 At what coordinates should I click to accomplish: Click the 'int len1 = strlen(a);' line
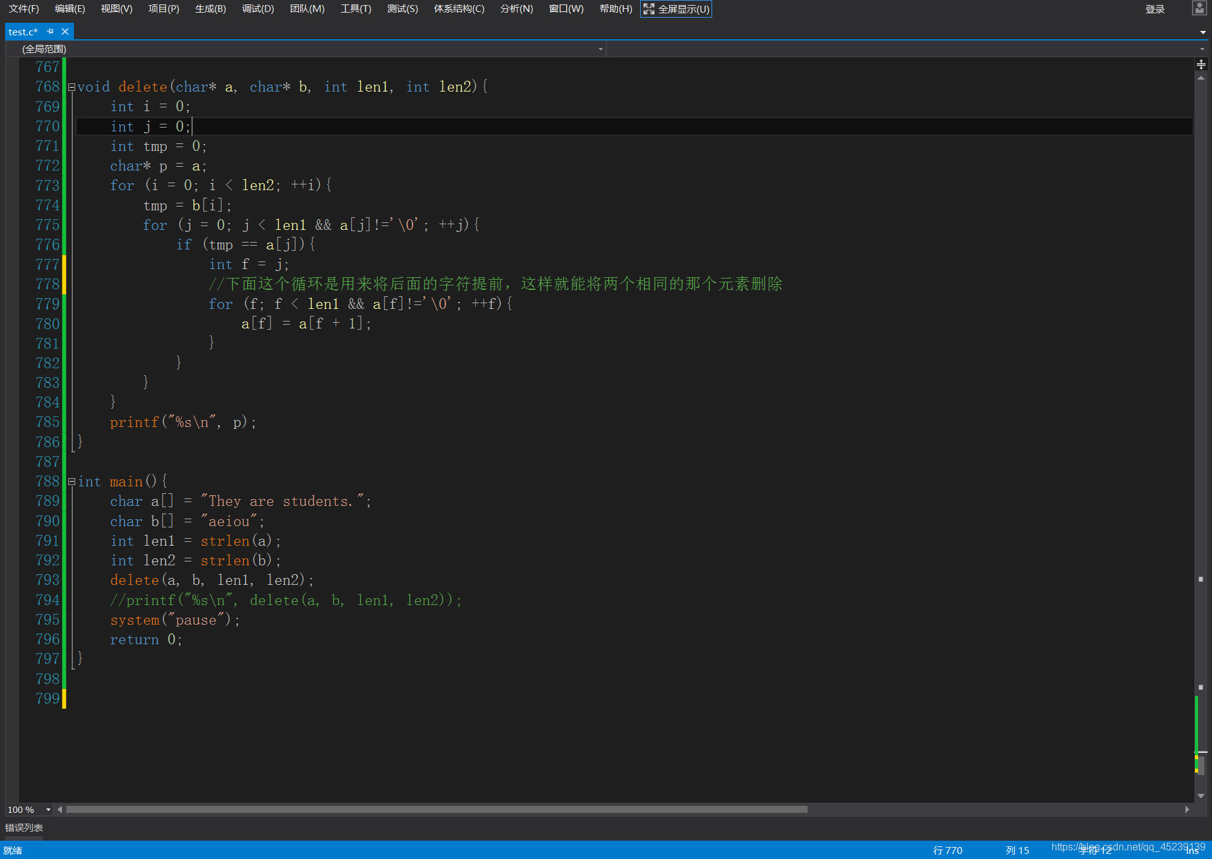pyautogui.click(x=195, y=541)
